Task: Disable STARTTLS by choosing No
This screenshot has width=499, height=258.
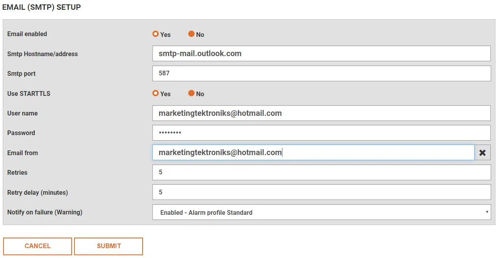Action: coord(191,93)
